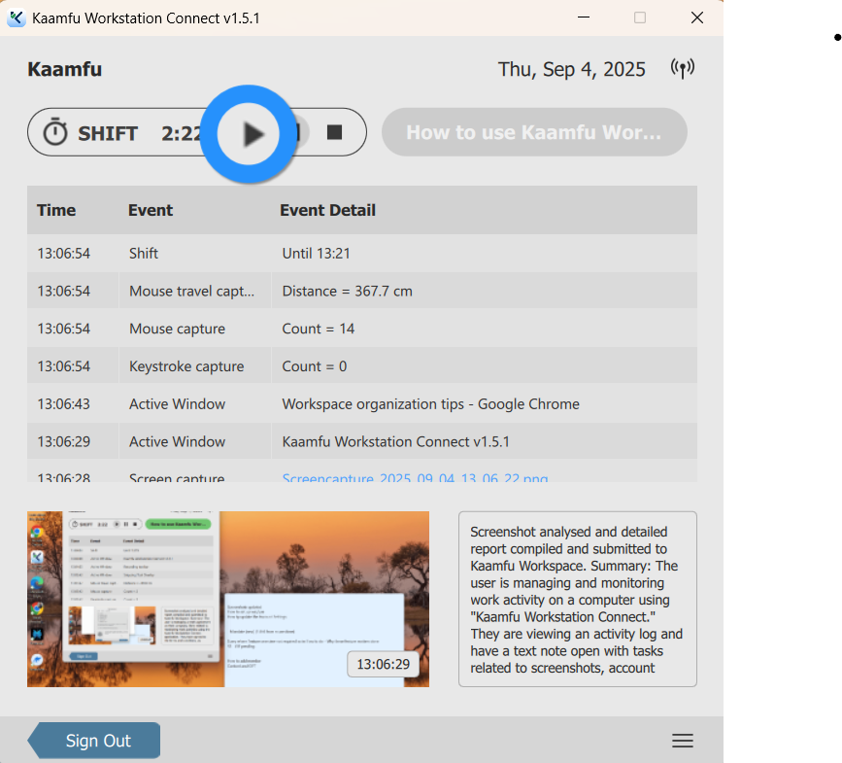Open the screen capture thumbnail preview

coord(227,599)
